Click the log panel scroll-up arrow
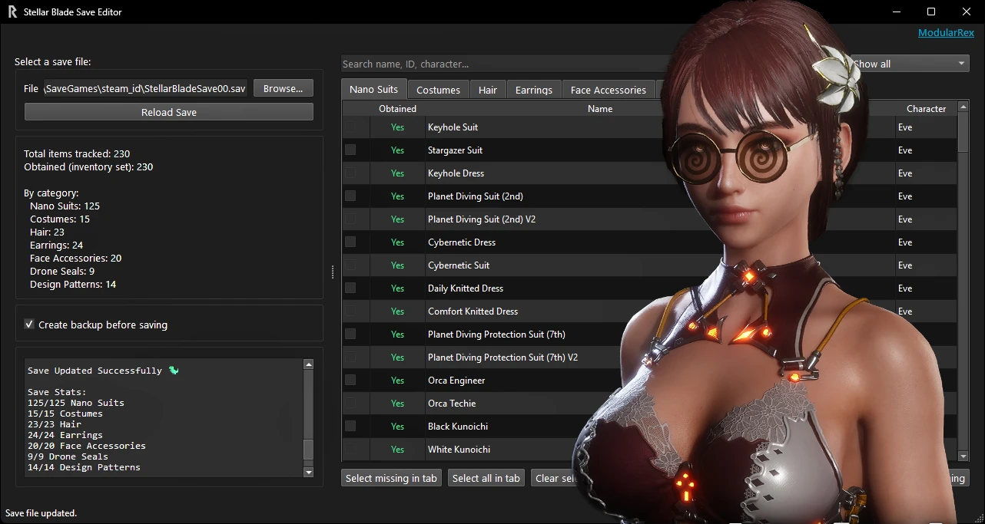Viewport: 985px width, 524px height. point(309,365)
